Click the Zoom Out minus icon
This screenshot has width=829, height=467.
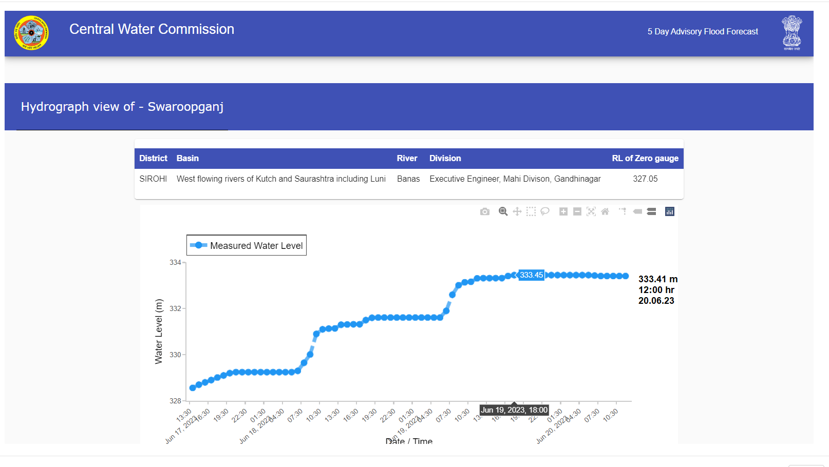(x=577, y=212)
